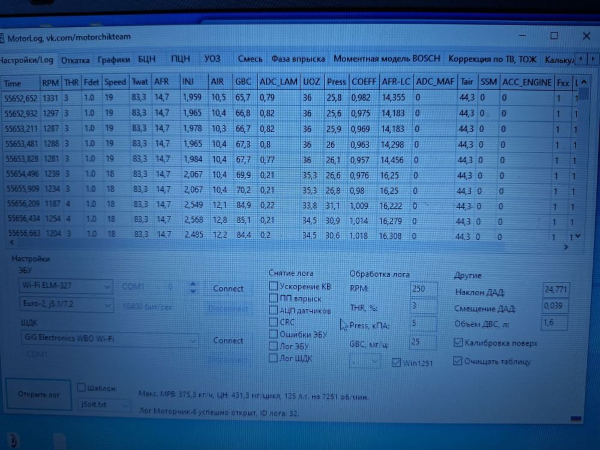Enable the CRC checkbox

tap(273, 322)
